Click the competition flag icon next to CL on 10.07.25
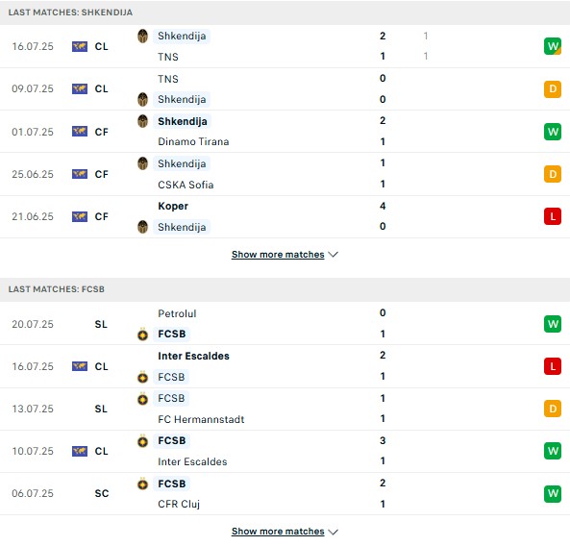 (x=80, y=451)
